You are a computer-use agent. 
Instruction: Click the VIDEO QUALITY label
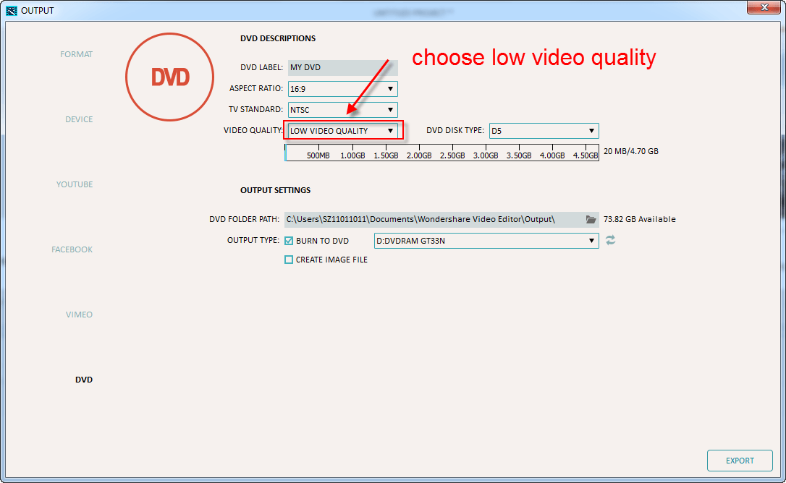[x=253, y=130]
